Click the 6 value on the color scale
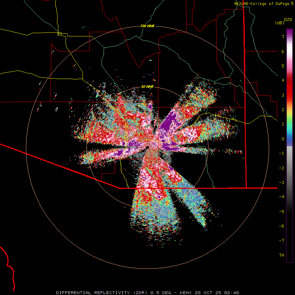The height and width of the screenshot is (295, 295). (x=283, y=51)
